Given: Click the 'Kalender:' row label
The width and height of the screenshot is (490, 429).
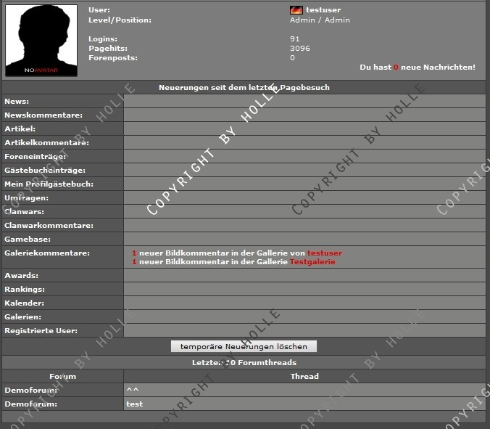Looking at the screenshot, I should point(24,303).
